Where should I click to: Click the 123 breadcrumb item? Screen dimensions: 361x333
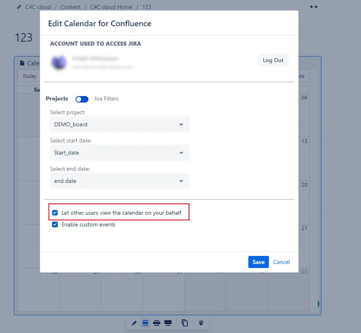click(x=147, y=7)
